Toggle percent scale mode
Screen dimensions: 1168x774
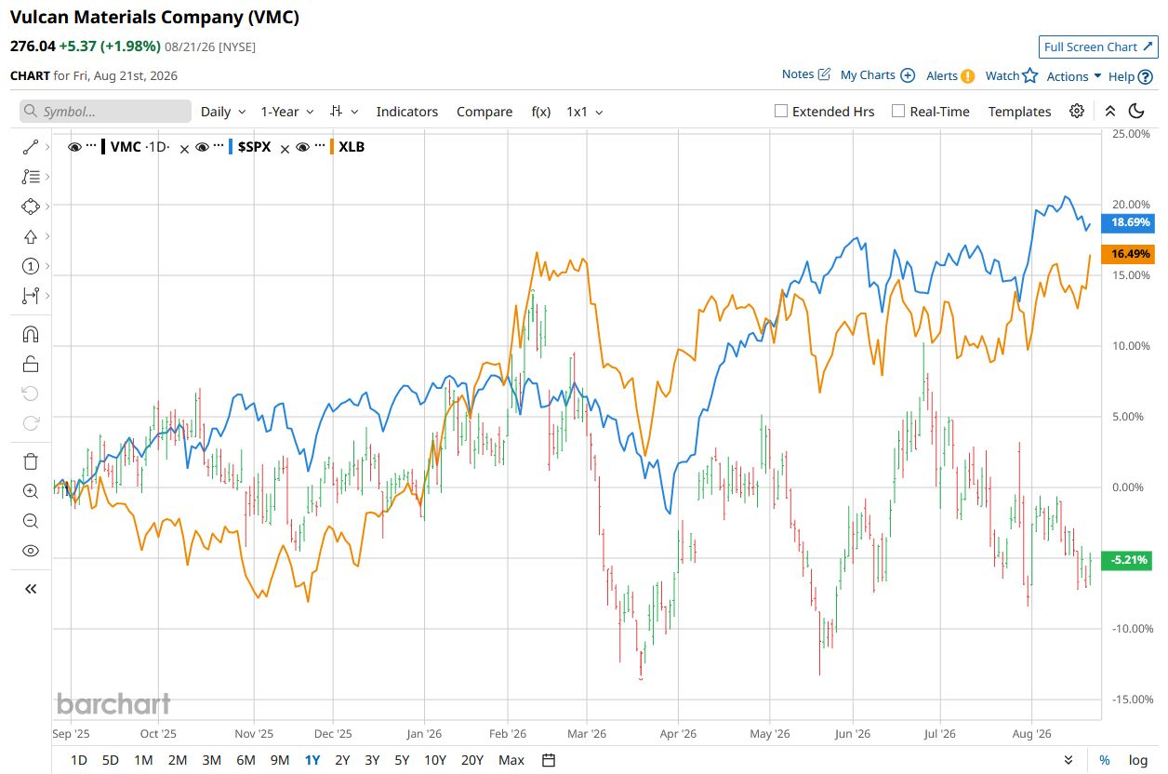pyautogui.click(x=1104, y=760)
